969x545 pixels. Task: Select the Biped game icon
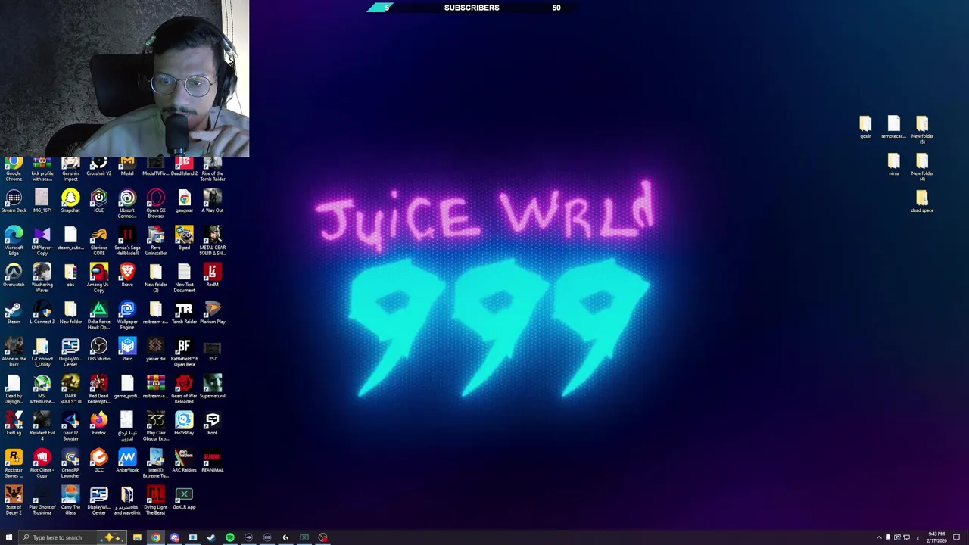[x=184, y=238]
